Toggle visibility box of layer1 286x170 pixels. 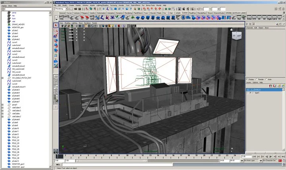click(x=247, y=93)
